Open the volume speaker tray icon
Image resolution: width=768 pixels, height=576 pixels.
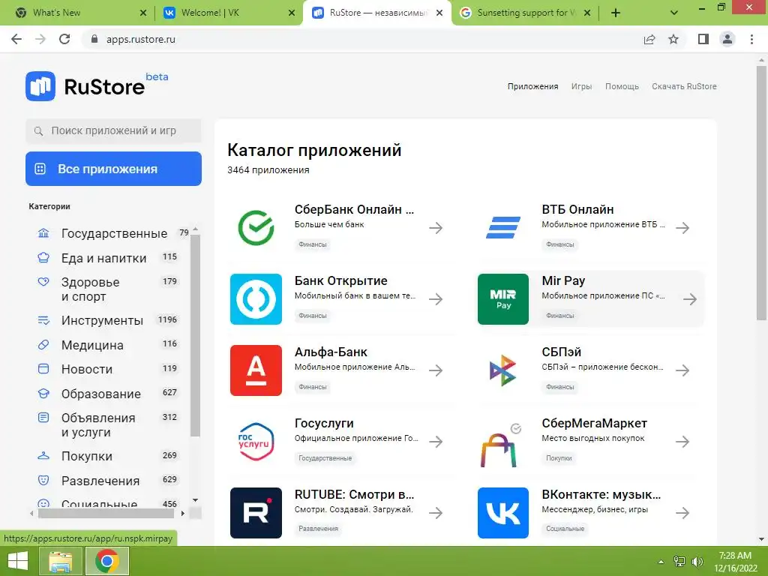coord(697,562)
